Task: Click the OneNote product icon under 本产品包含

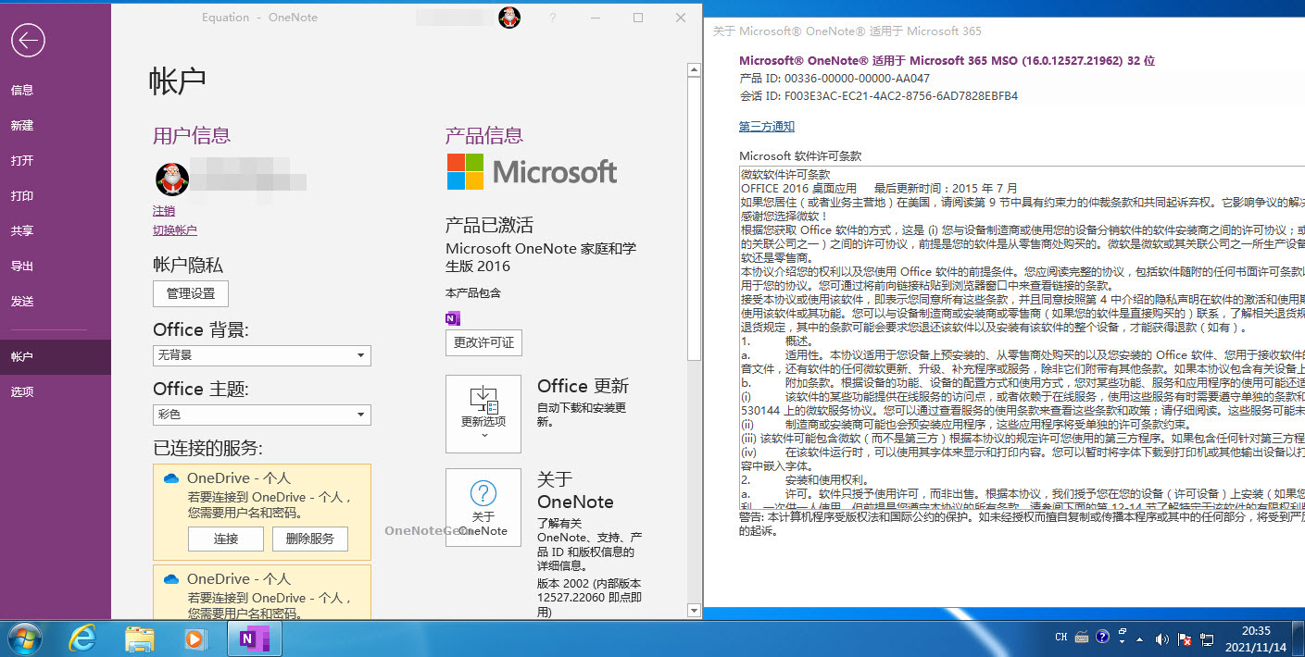Action: pos(453,318)
